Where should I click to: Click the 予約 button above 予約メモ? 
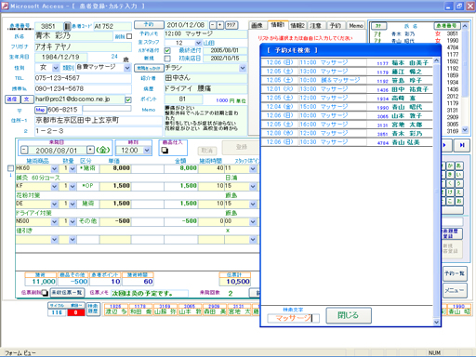(149, 24)
